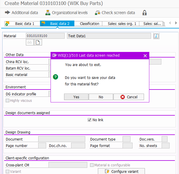This screenshot has width=179, height=174.
Task: Click the glasses display icon under Material
Action: coord(30,42)
